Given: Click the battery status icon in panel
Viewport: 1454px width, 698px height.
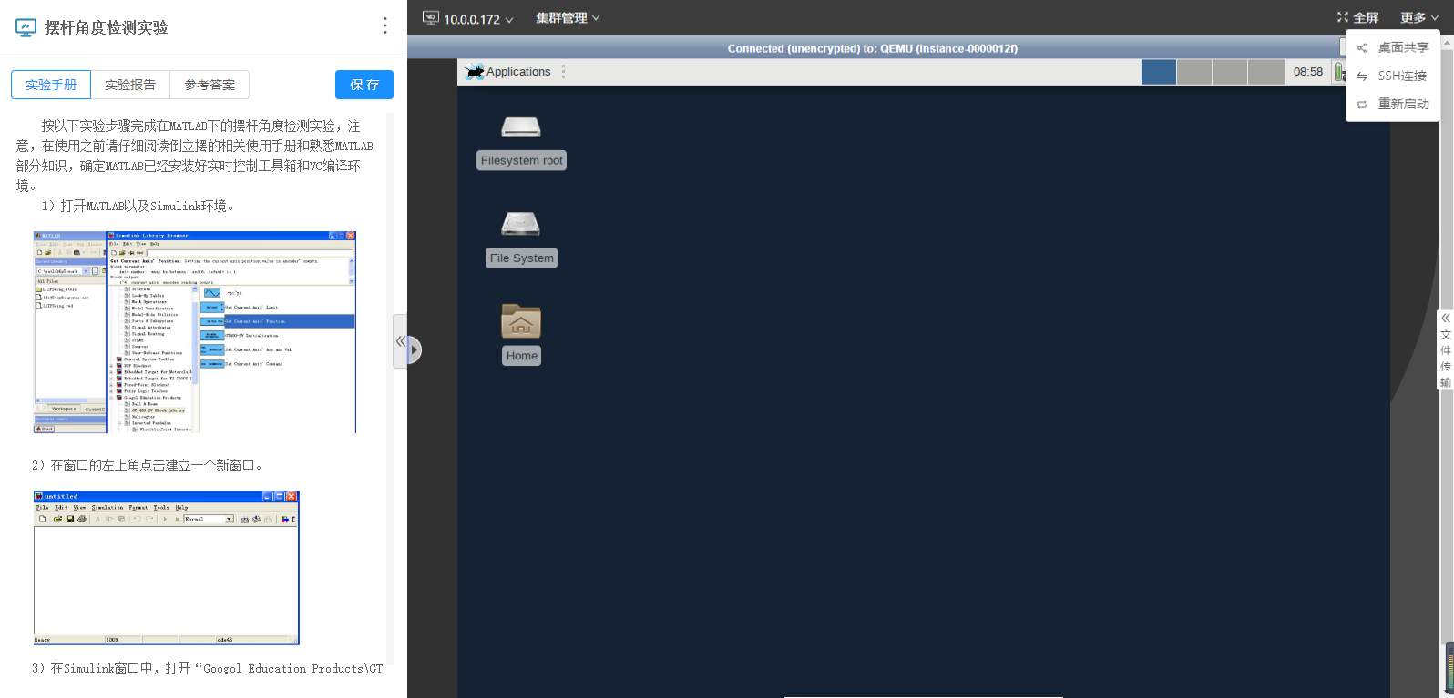Looking at the screenshot, I should pyautogui.click(x=1338, y=72).
